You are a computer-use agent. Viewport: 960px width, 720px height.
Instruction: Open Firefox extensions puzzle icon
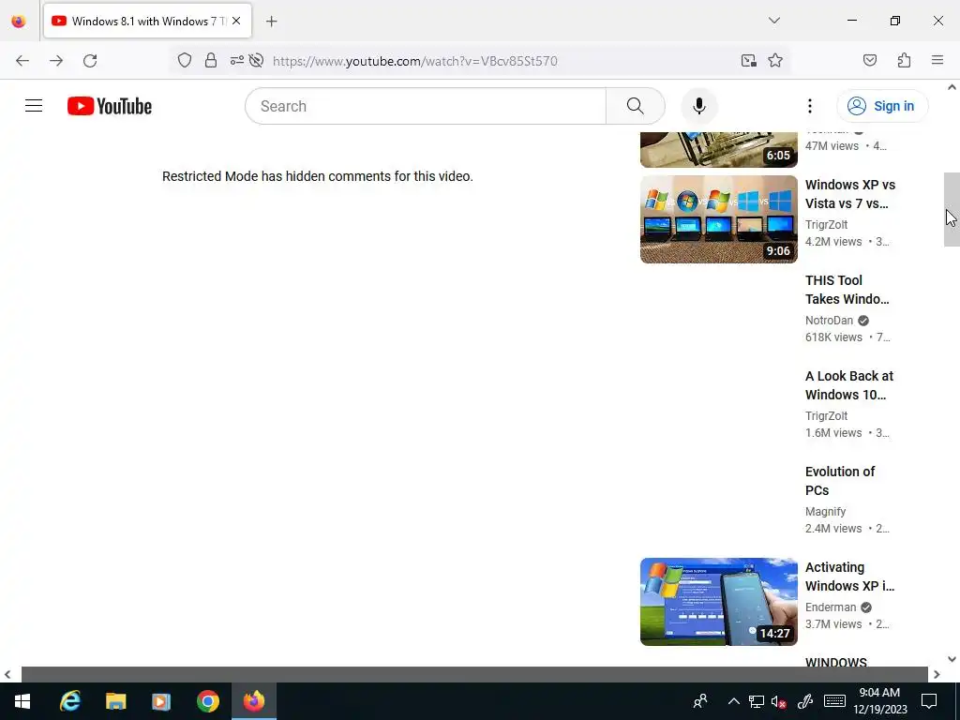tap(905, 60)
